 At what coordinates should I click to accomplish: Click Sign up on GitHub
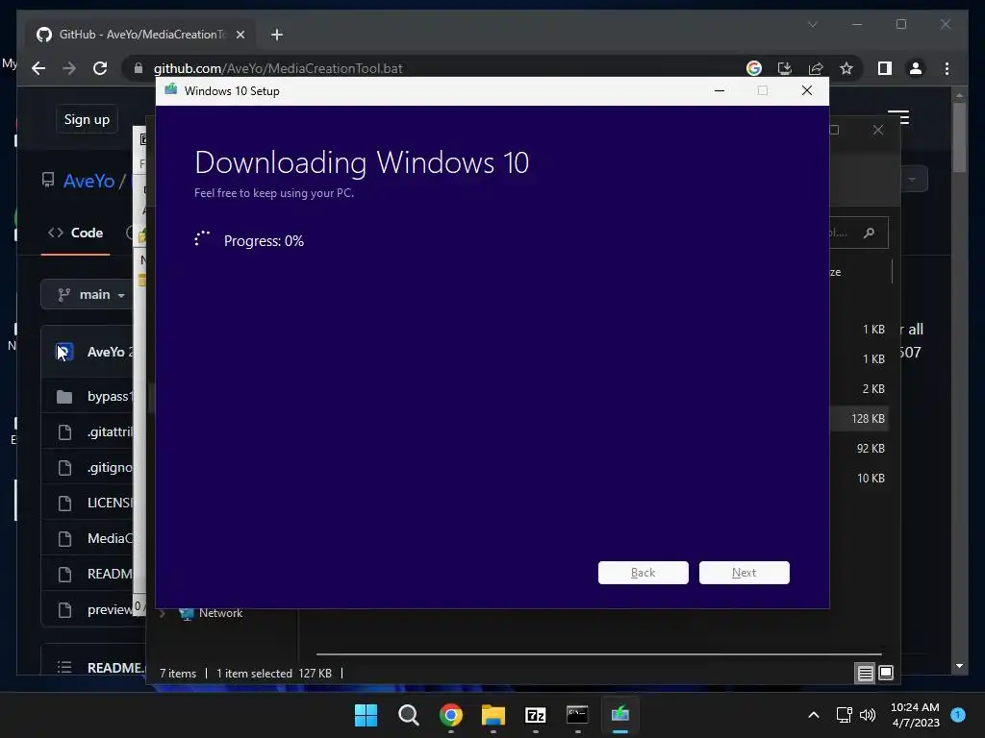pyautogui.click(x=87, y=119)
